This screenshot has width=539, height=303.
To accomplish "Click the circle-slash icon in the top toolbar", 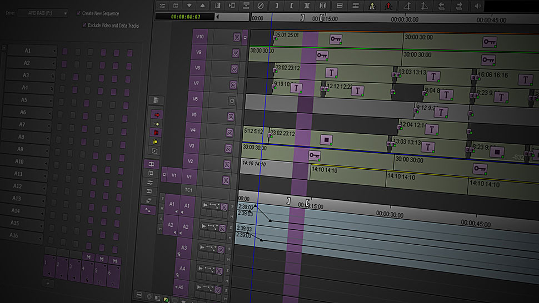I will (x=261, y=6).
